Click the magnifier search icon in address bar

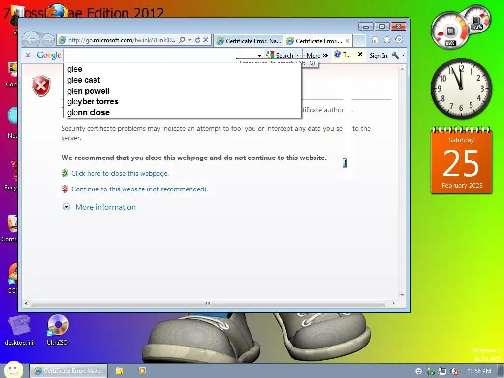tap(182, 40)
